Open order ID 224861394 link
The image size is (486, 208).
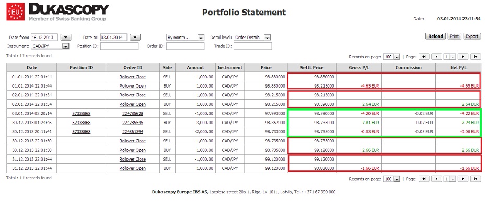[x=133, y=132]
